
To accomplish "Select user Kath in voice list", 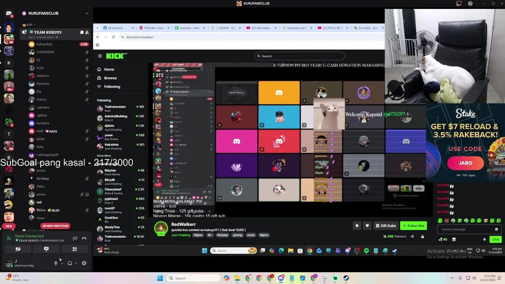I will coord(59,131).
